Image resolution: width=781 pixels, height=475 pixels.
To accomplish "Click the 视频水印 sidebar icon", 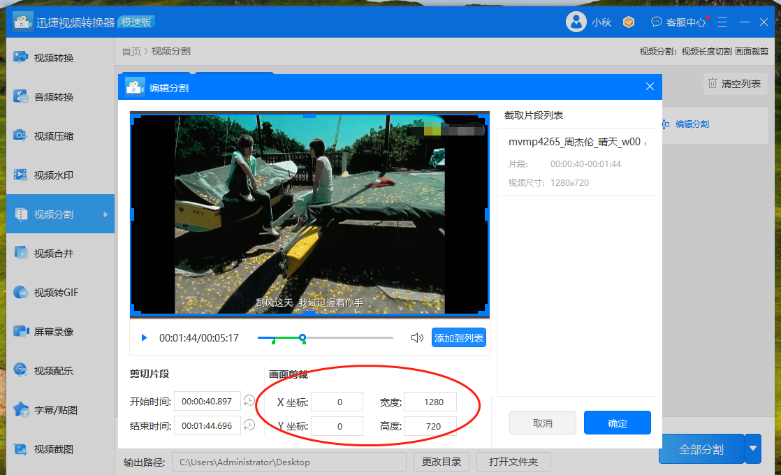I will pos(20,174).
